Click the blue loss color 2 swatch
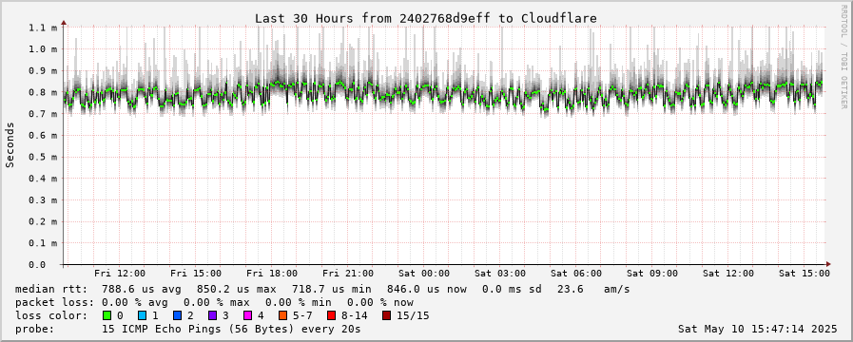The width and height of the screenshot is (853, 342). click(177, 315)
